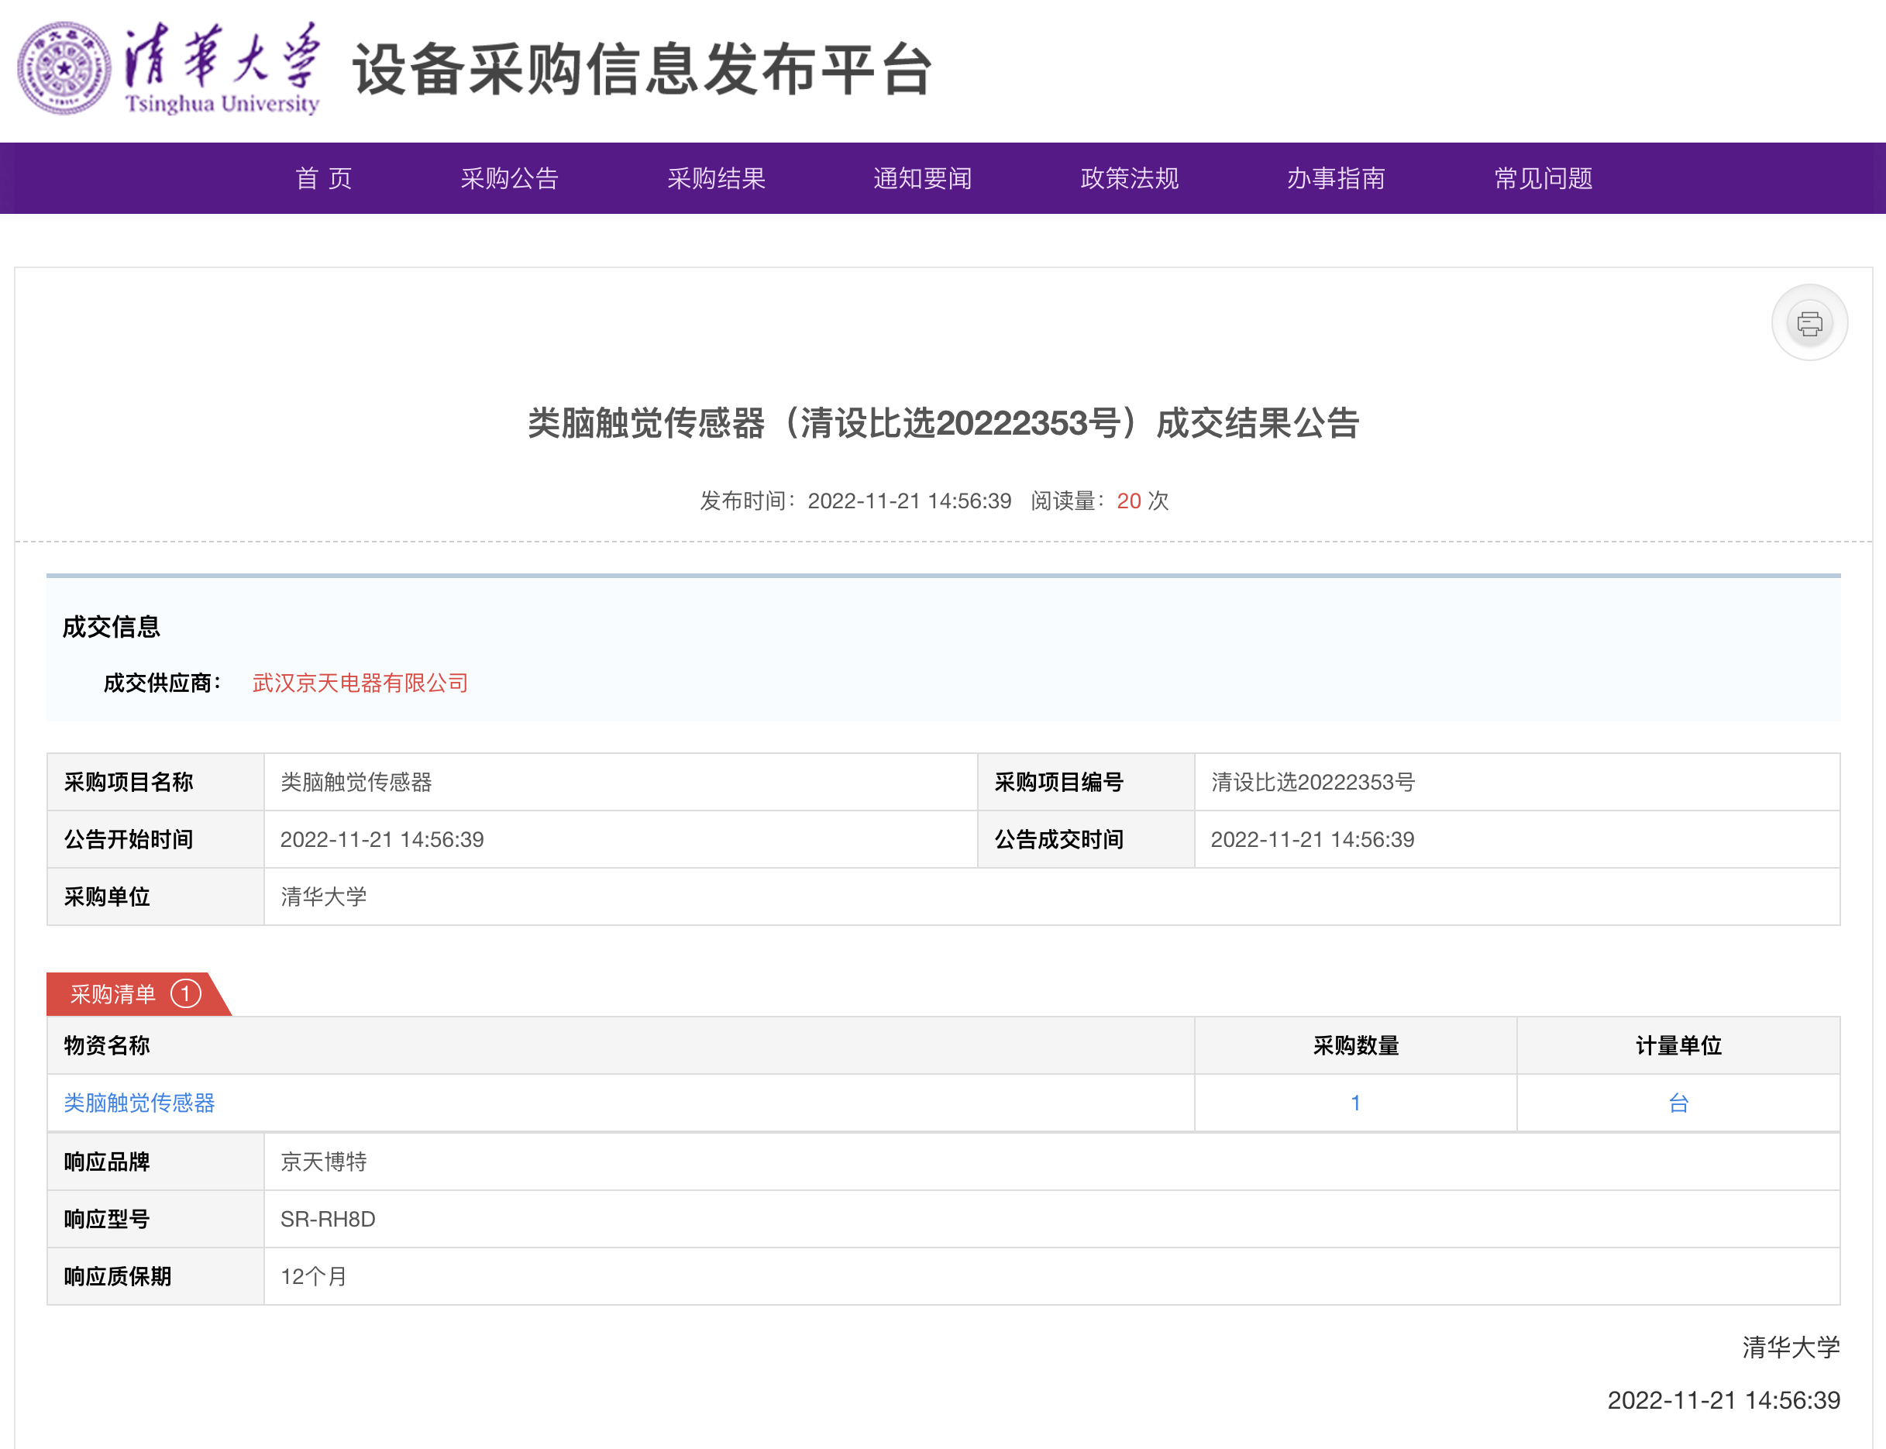Click the 采购项目名称 value 类脑触觉传感器 cell
1886x1449 pixels.
click(x=620, y=781)
